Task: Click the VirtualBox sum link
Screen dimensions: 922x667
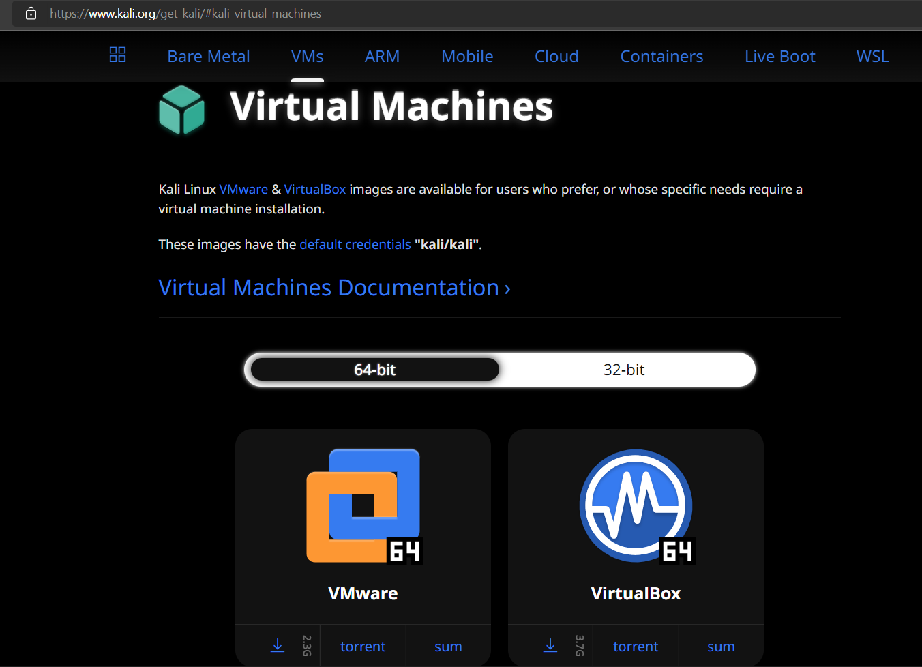Action: pyautogui.click(x=721, y=647)
